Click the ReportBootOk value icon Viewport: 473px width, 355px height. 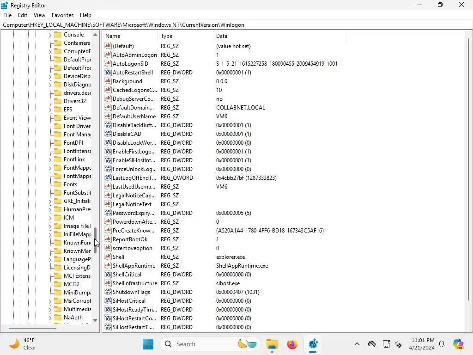(x=108, y=239)
